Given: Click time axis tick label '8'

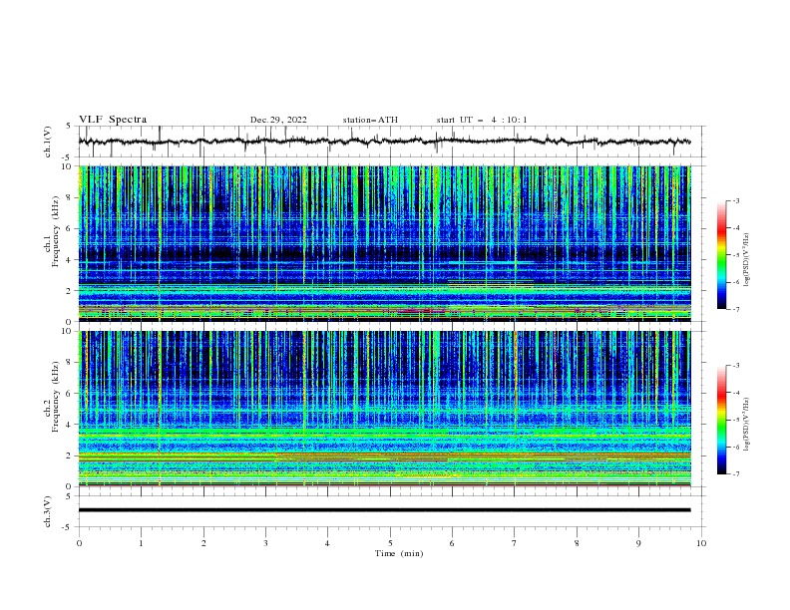Looking at the screenshot, I should (x=577, y=543).
